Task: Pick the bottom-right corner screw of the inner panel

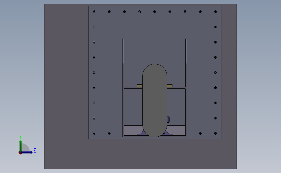Action: 216,133
